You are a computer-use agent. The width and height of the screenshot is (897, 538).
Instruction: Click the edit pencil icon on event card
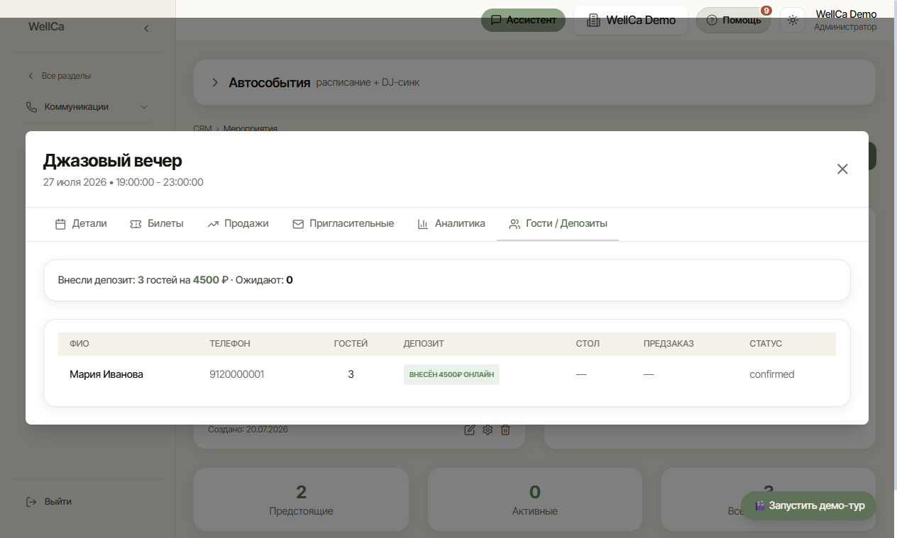[x=469, y=430]
